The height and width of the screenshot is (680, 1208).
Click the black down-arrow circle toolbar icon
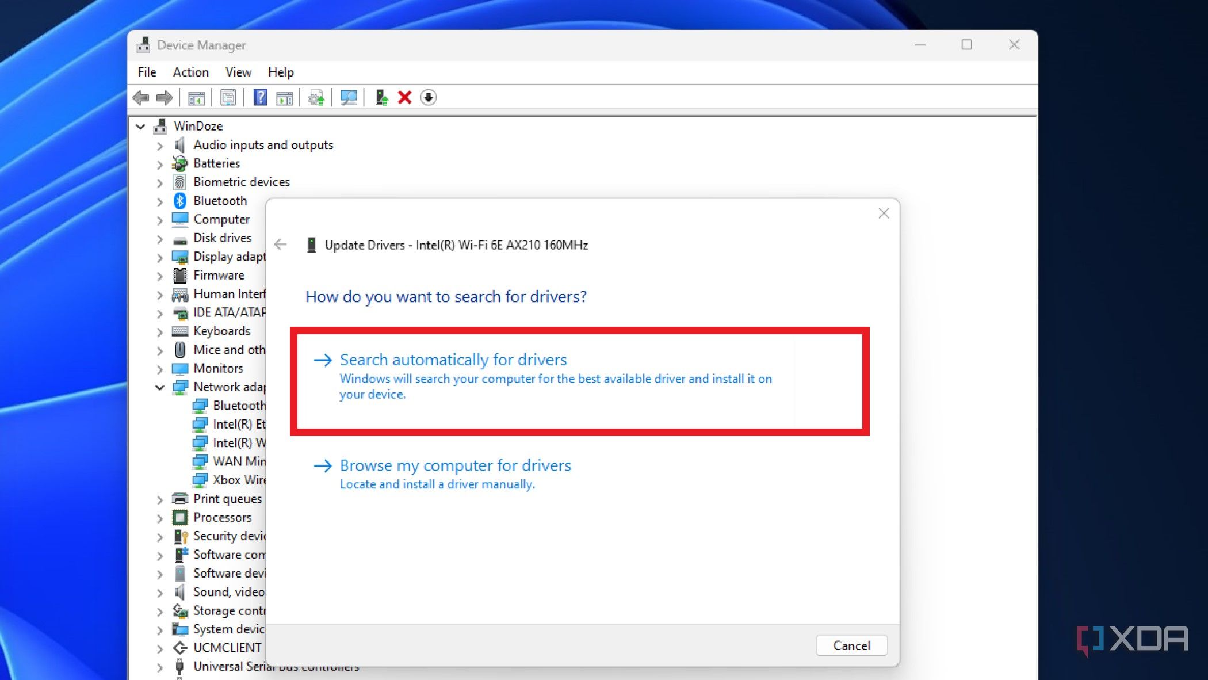click(x=429, y=98)
